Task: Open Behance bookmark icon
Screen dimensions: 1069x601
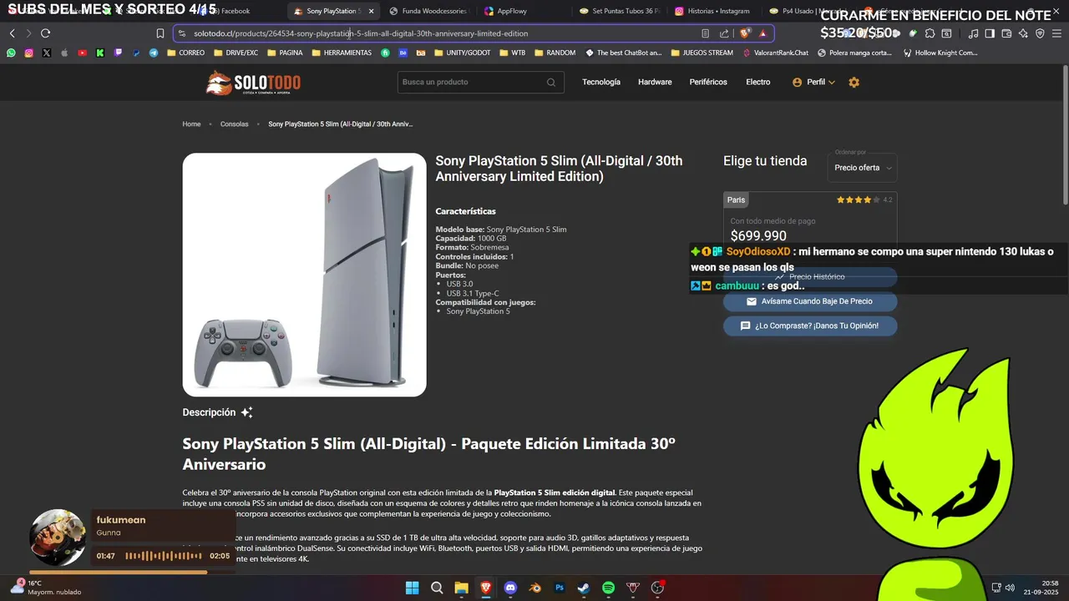Action: 403,53
